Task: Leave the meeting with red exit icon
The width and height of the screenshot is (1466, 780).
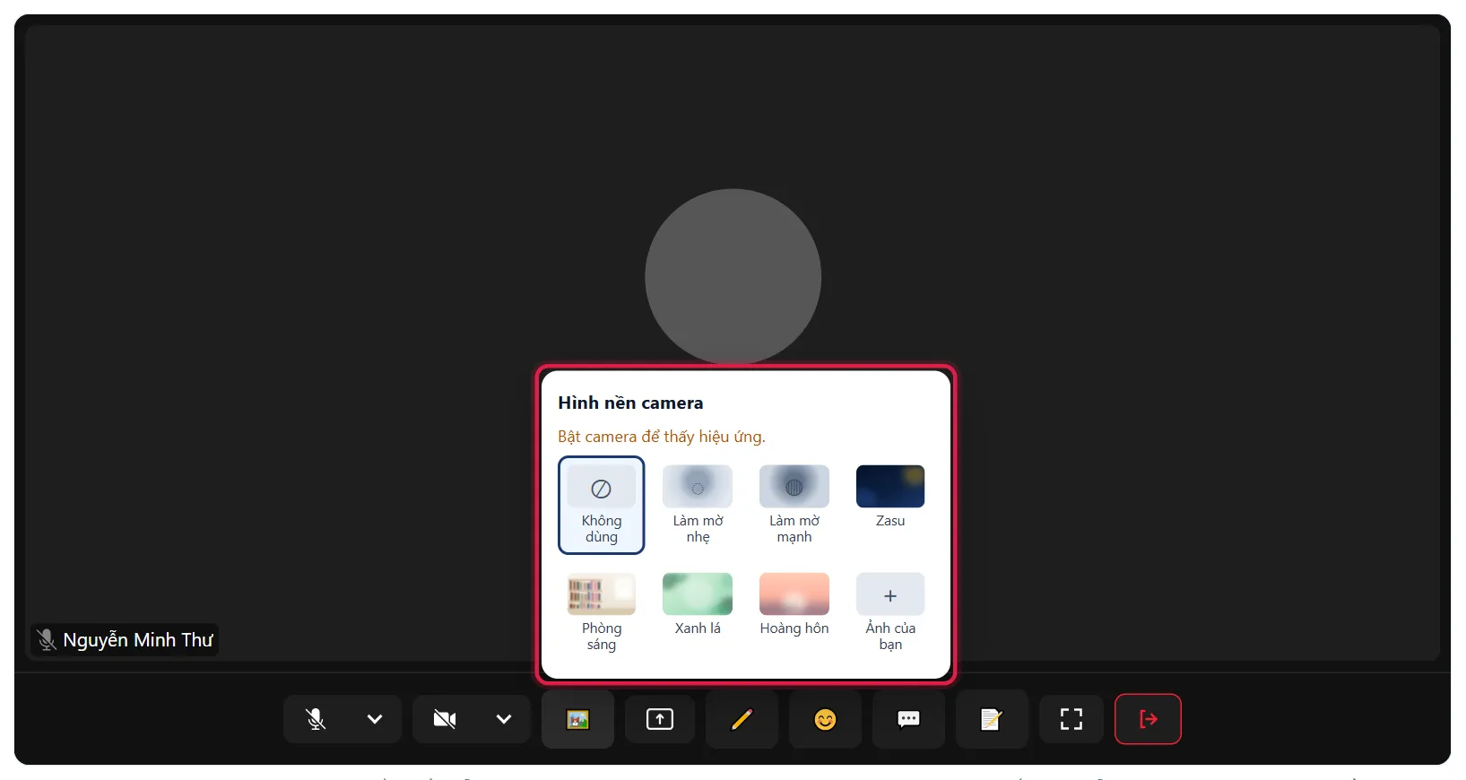Action: (x=1148, y=719)
